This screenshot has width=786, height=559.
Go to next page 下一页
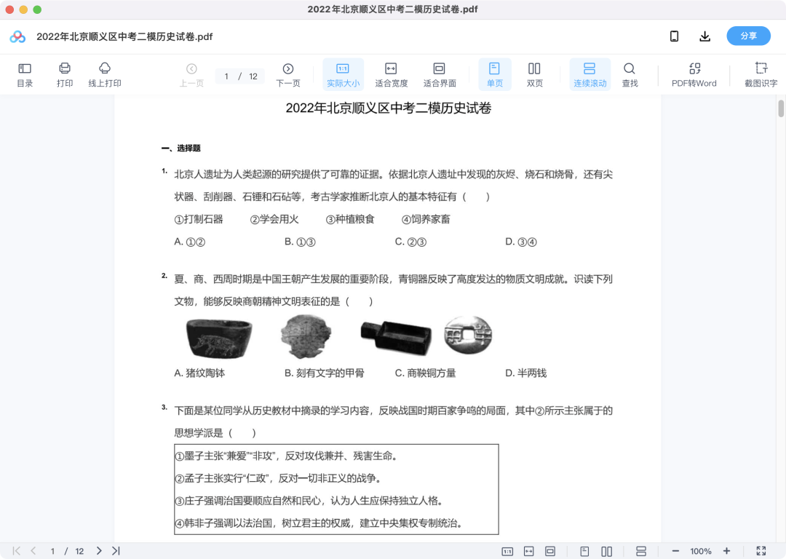click(288, 75)
